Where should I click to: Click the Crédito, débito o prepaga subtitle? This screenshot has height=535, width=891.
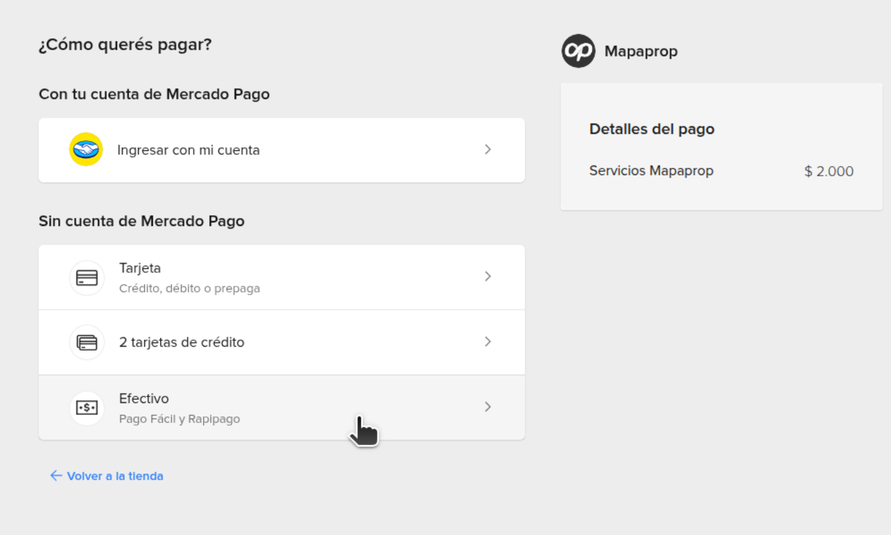click(190, 289)
